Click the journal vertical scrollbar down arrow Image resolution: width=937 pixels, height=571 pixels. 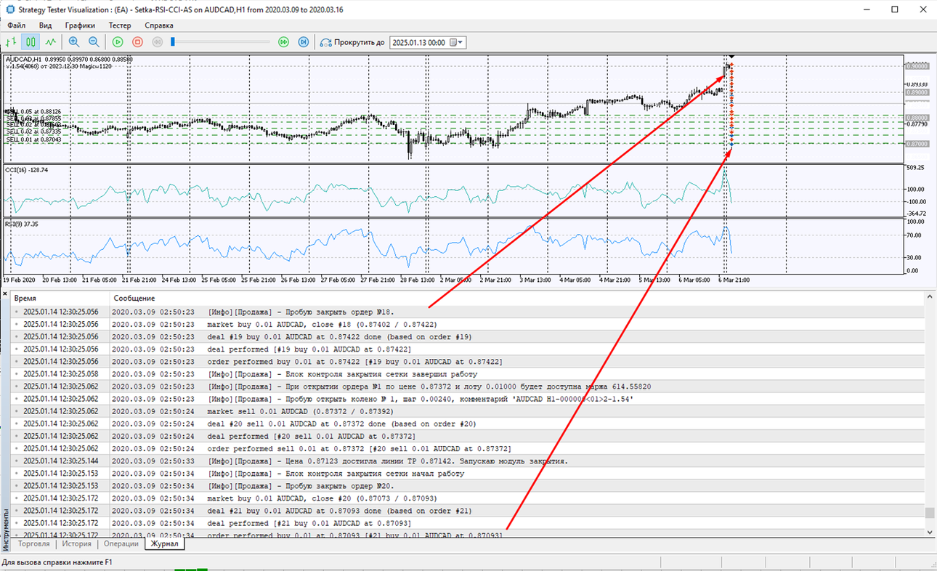click(929, 532)
